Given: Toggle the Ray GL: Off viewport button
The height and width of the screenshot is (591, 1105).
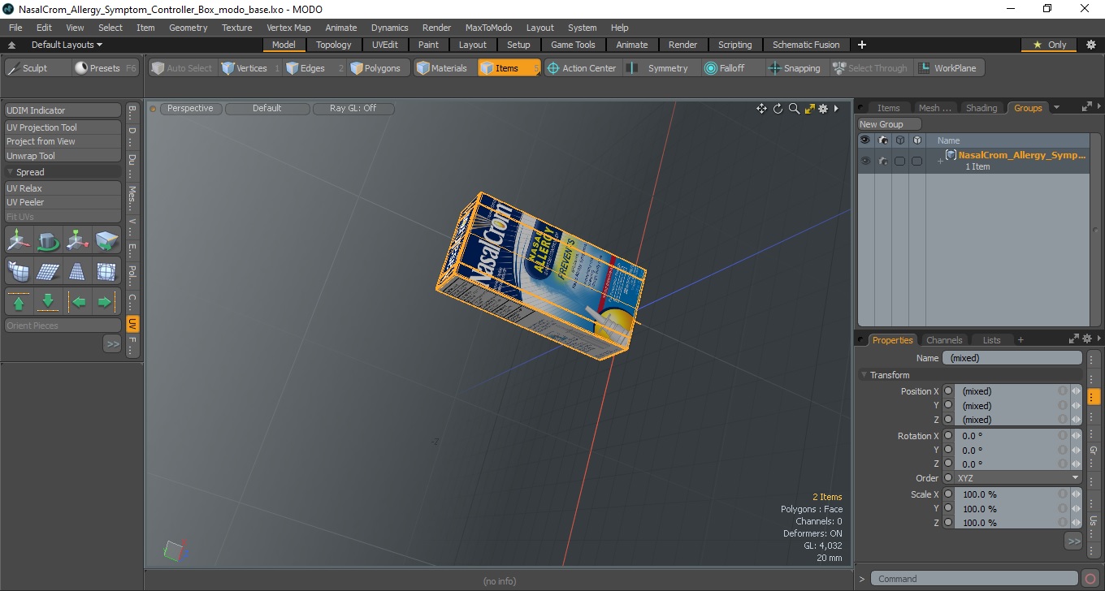Looking at the screenshot, I should pyautogui.click(x=353, y=108).
